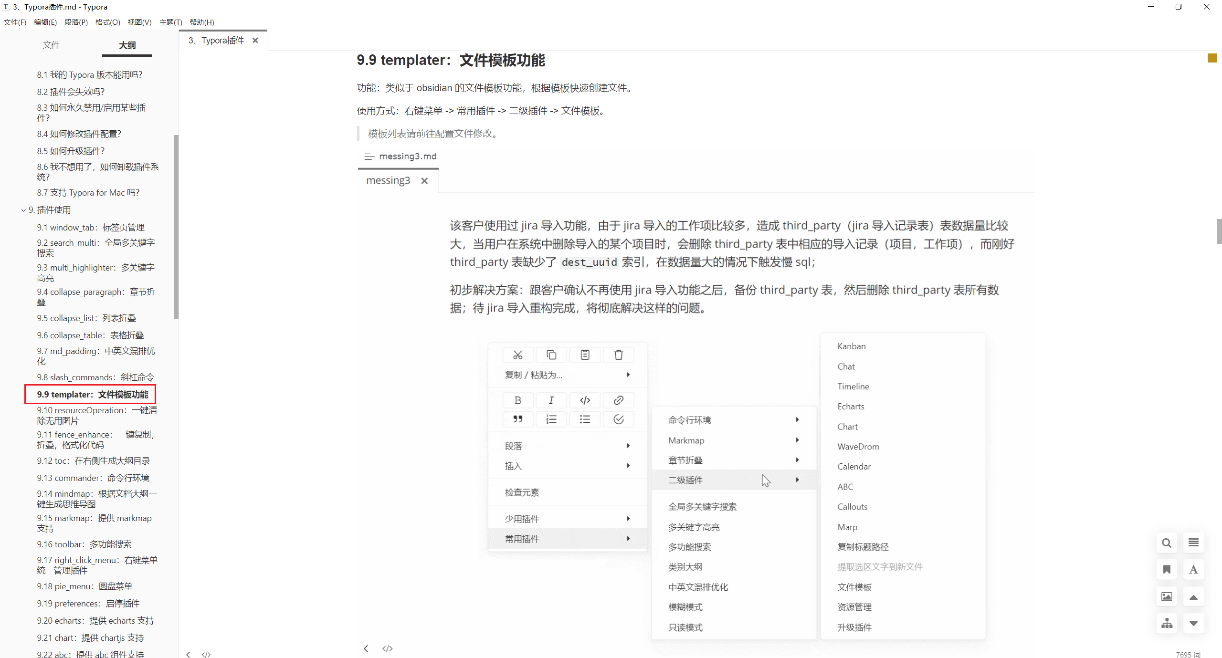Click the blockquote 模板列表请前往配置文件修改。

click(x=433, y=134)
